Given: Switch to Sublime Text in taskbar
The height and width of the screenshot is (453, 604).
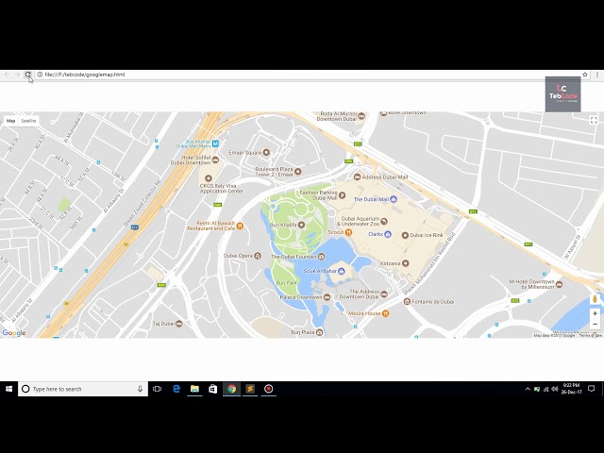Looking at the screenshot, I should pos(250,389).
